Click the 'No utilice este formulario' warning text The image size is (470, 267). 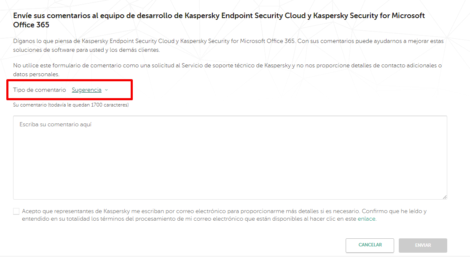click(126, 66)
